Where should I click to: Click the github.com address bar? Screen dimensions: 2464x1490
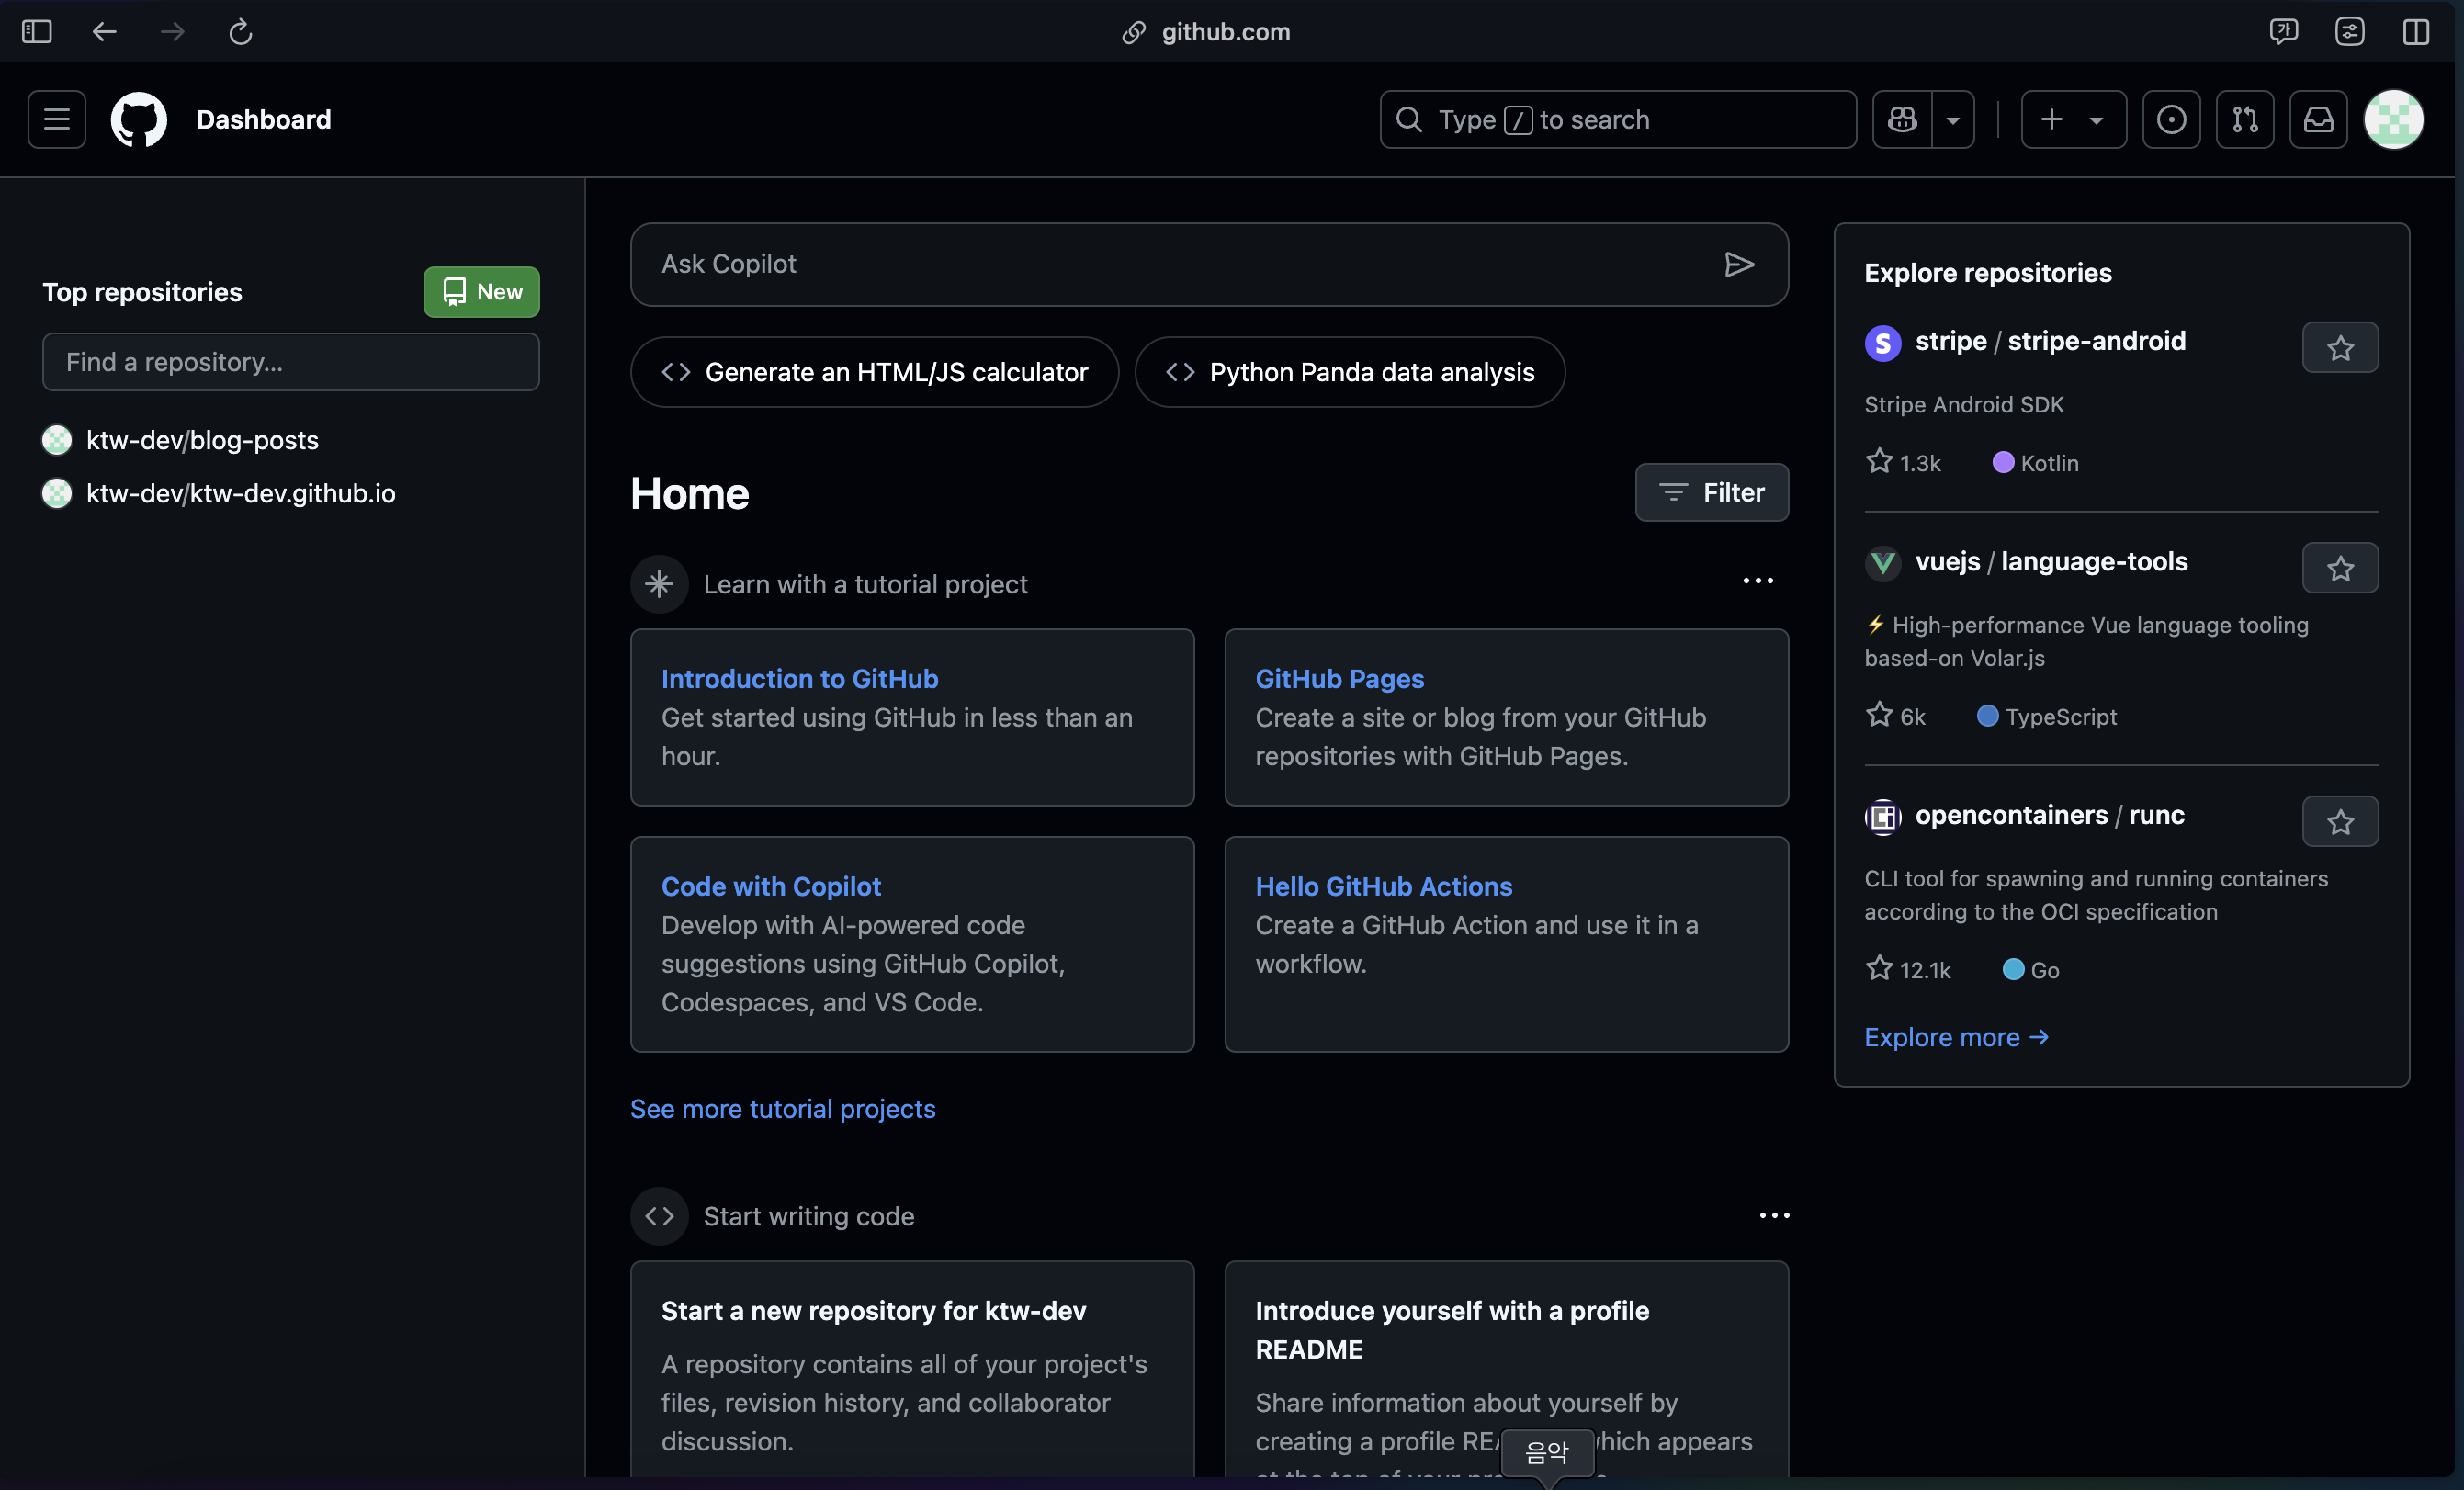pyautogui.click(x=1226, y=32)
